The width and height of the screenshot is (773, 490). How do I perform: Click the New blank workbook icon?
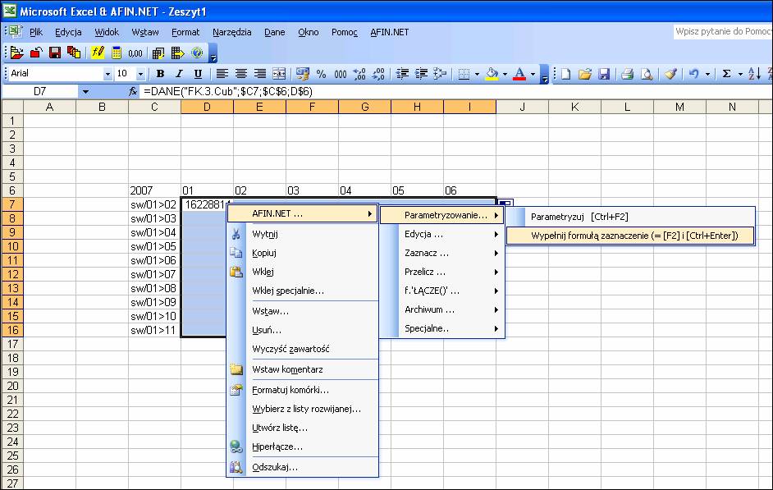pyautogui.click(x=566, y=74)
